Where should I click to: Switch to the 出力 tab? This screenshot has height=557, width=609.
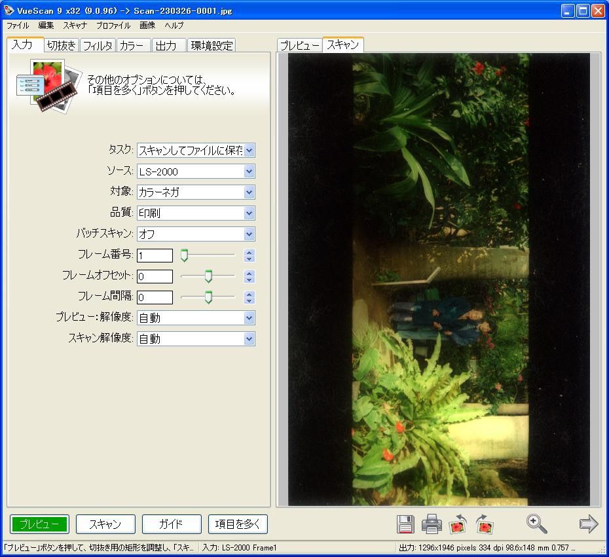[x=168, y=45]
